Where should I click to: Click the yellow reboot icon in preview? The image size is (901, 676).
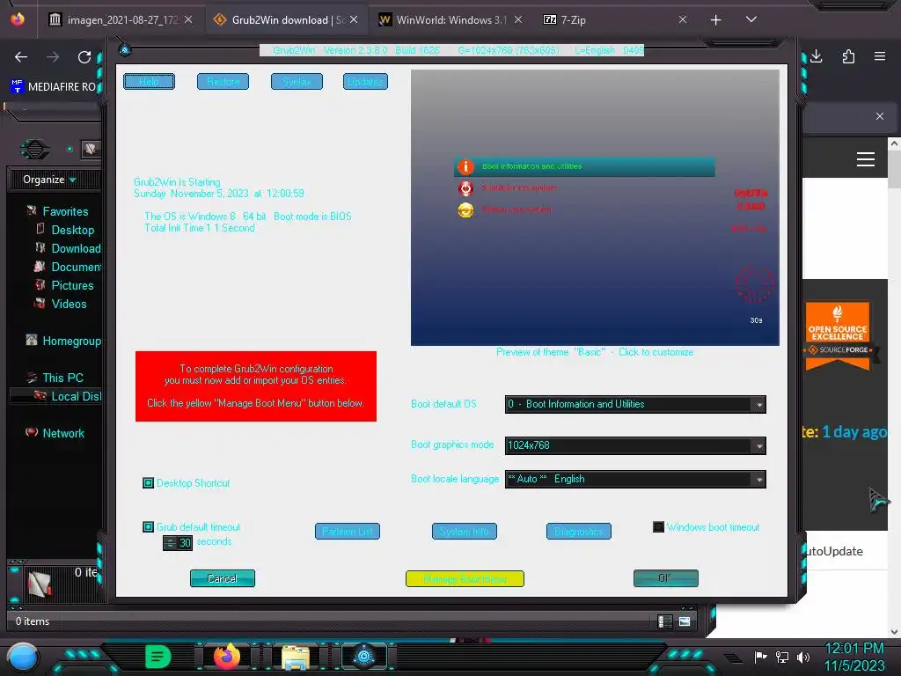click(x=465, y=209)
